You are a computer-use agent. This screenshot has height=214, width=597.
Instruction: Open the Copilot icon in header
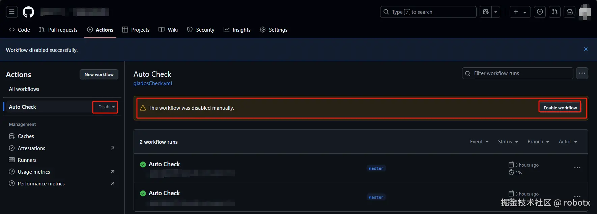coord(486,12)
